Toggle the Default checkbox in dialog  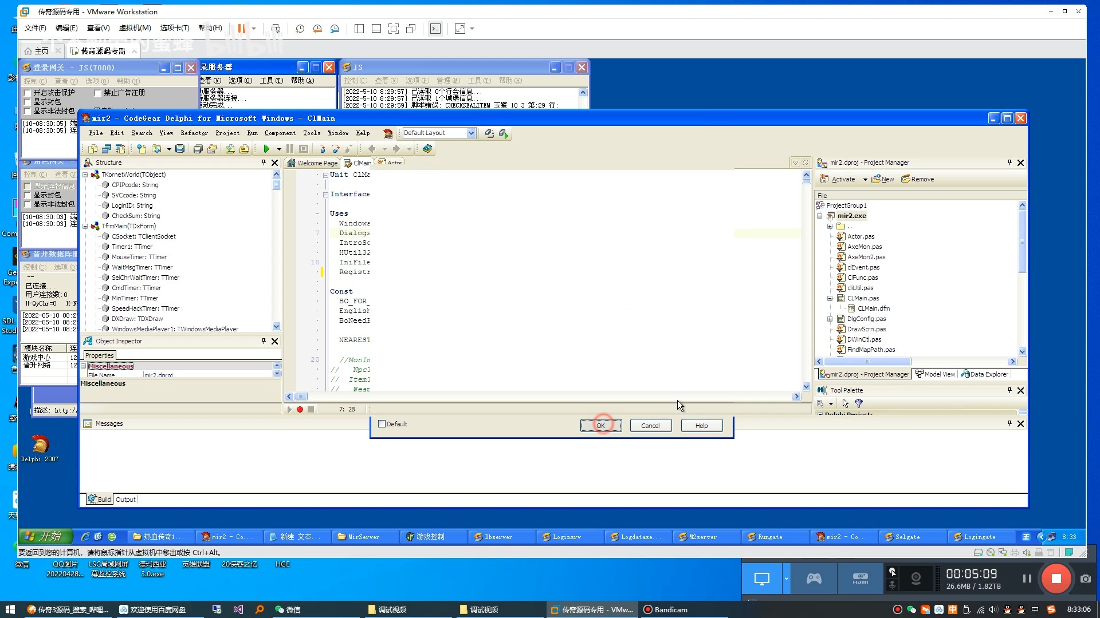pyautogui.click(x=382, y=424)
